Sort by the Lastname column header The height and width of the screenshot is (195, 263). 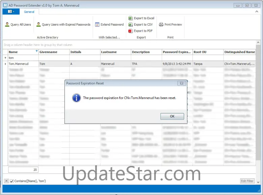click(x=116, y=52)
